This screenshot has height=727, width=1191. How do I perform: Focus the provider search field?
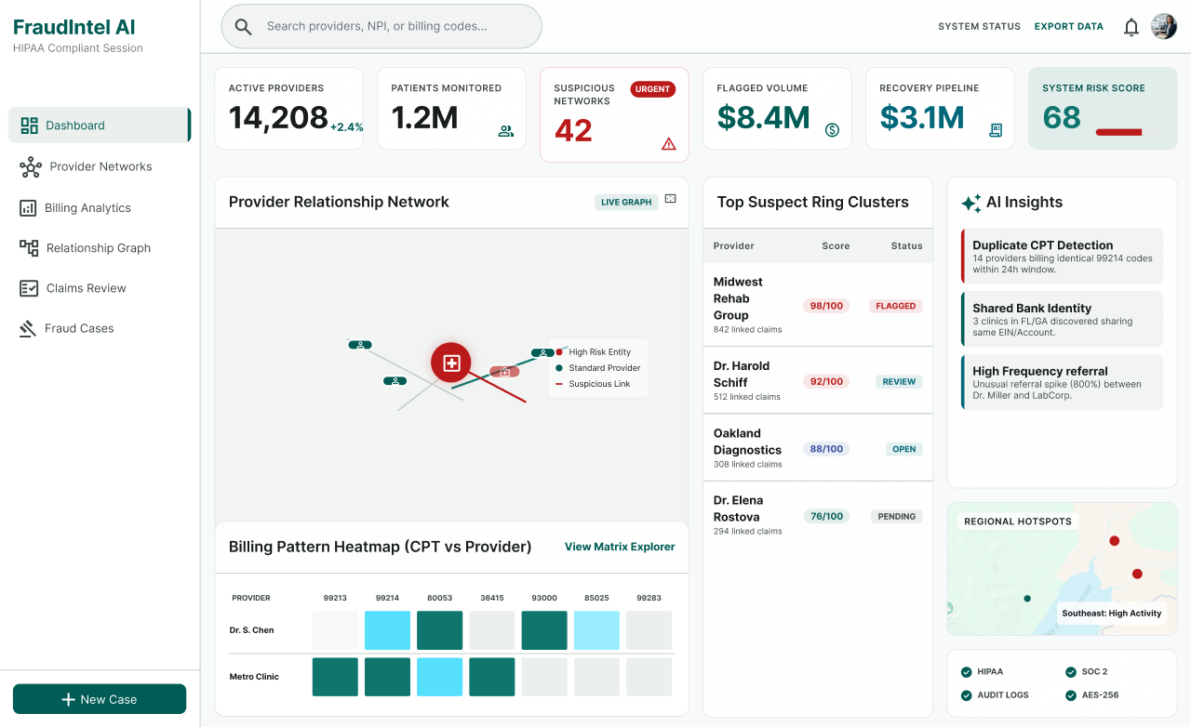pos(381,27)
